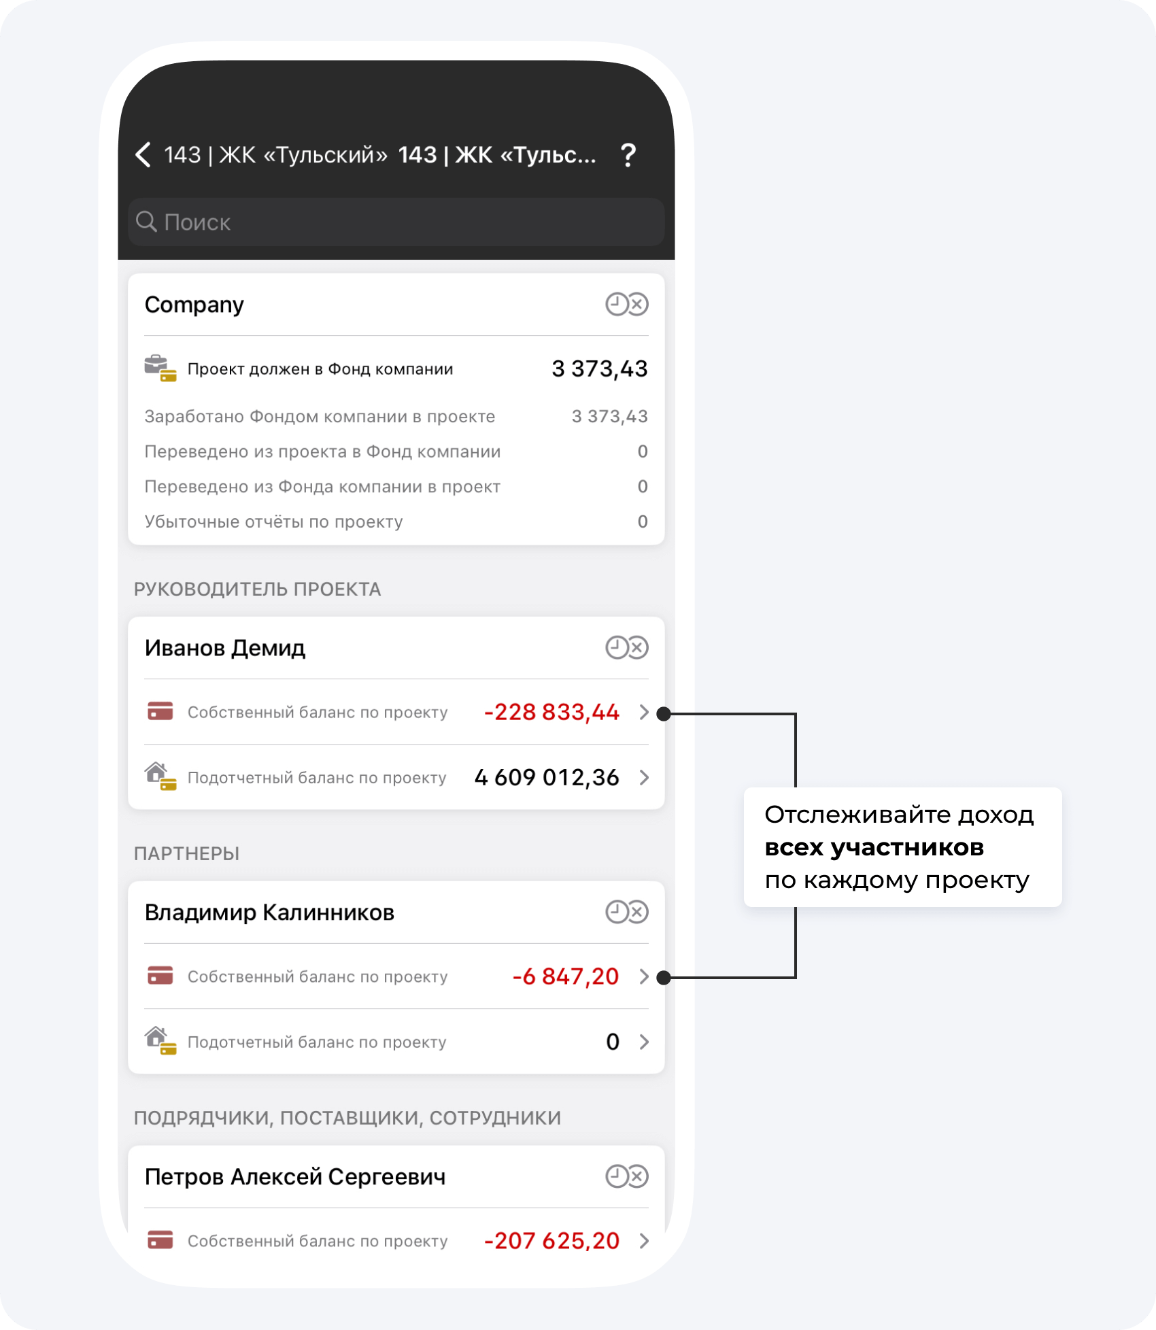Click clock icon for Владимир Калинников
The width and height of the screenshot is (1156, 1330).
click(x=617, y=912)
